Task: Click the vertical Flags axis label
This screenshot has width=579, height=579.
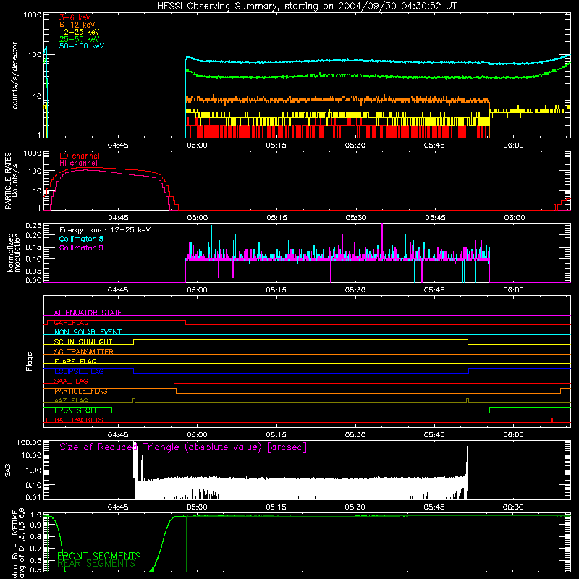Action: [30, 361]
